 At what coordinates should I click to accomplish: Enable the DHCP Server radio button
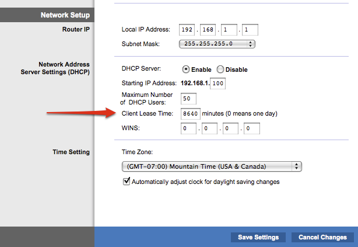[187, 69]
